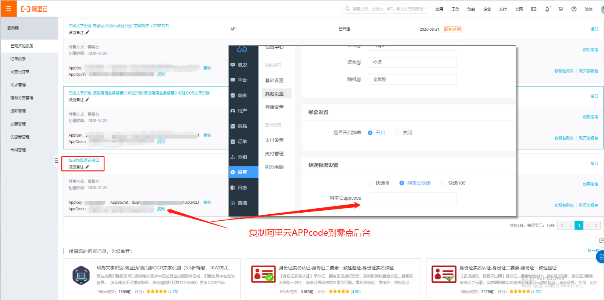Click pagination last page arrow
The height and width of the screenshot is (300, 604).
pos(596,225)
